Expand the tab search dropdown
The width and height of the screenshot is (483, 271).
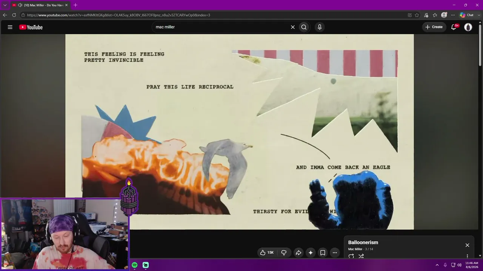point(5,5)
